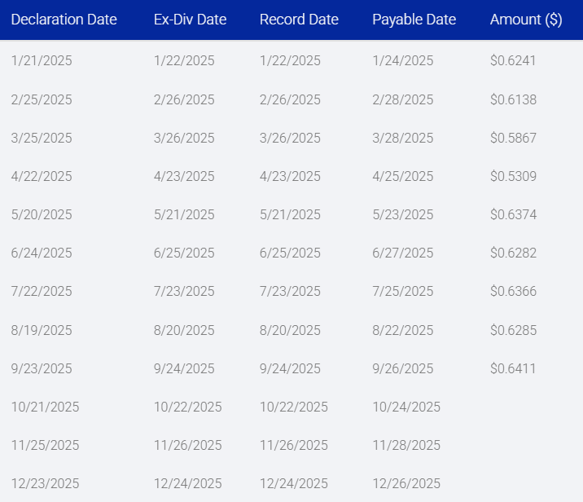Click record date 6/25/2025
Viewport: 583px width, 502px height.
tap(290, 253)
